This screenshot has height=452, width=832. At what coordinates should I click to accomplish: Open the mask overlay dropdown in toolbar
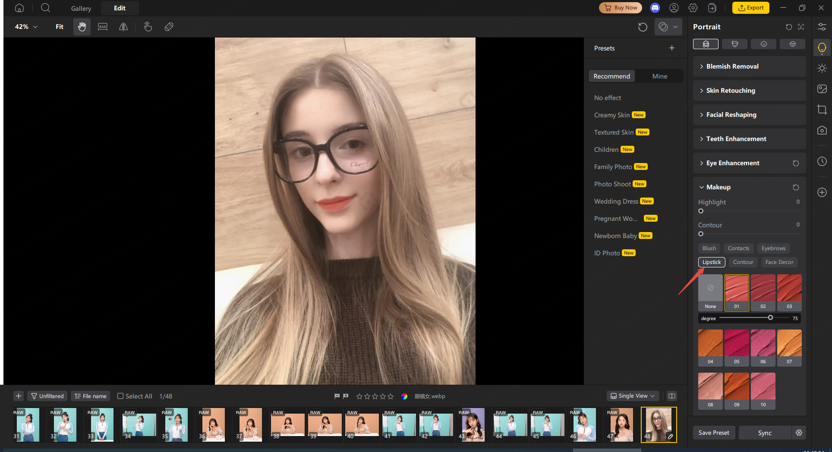click(x=668, y=27)
